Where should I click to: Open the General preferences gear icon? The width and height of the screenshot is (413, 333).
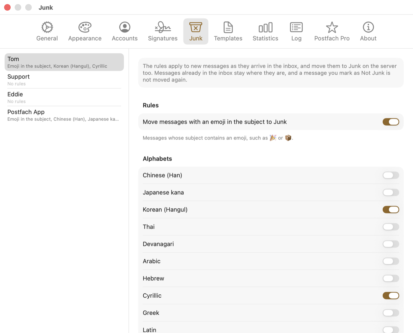coord(47,27)
